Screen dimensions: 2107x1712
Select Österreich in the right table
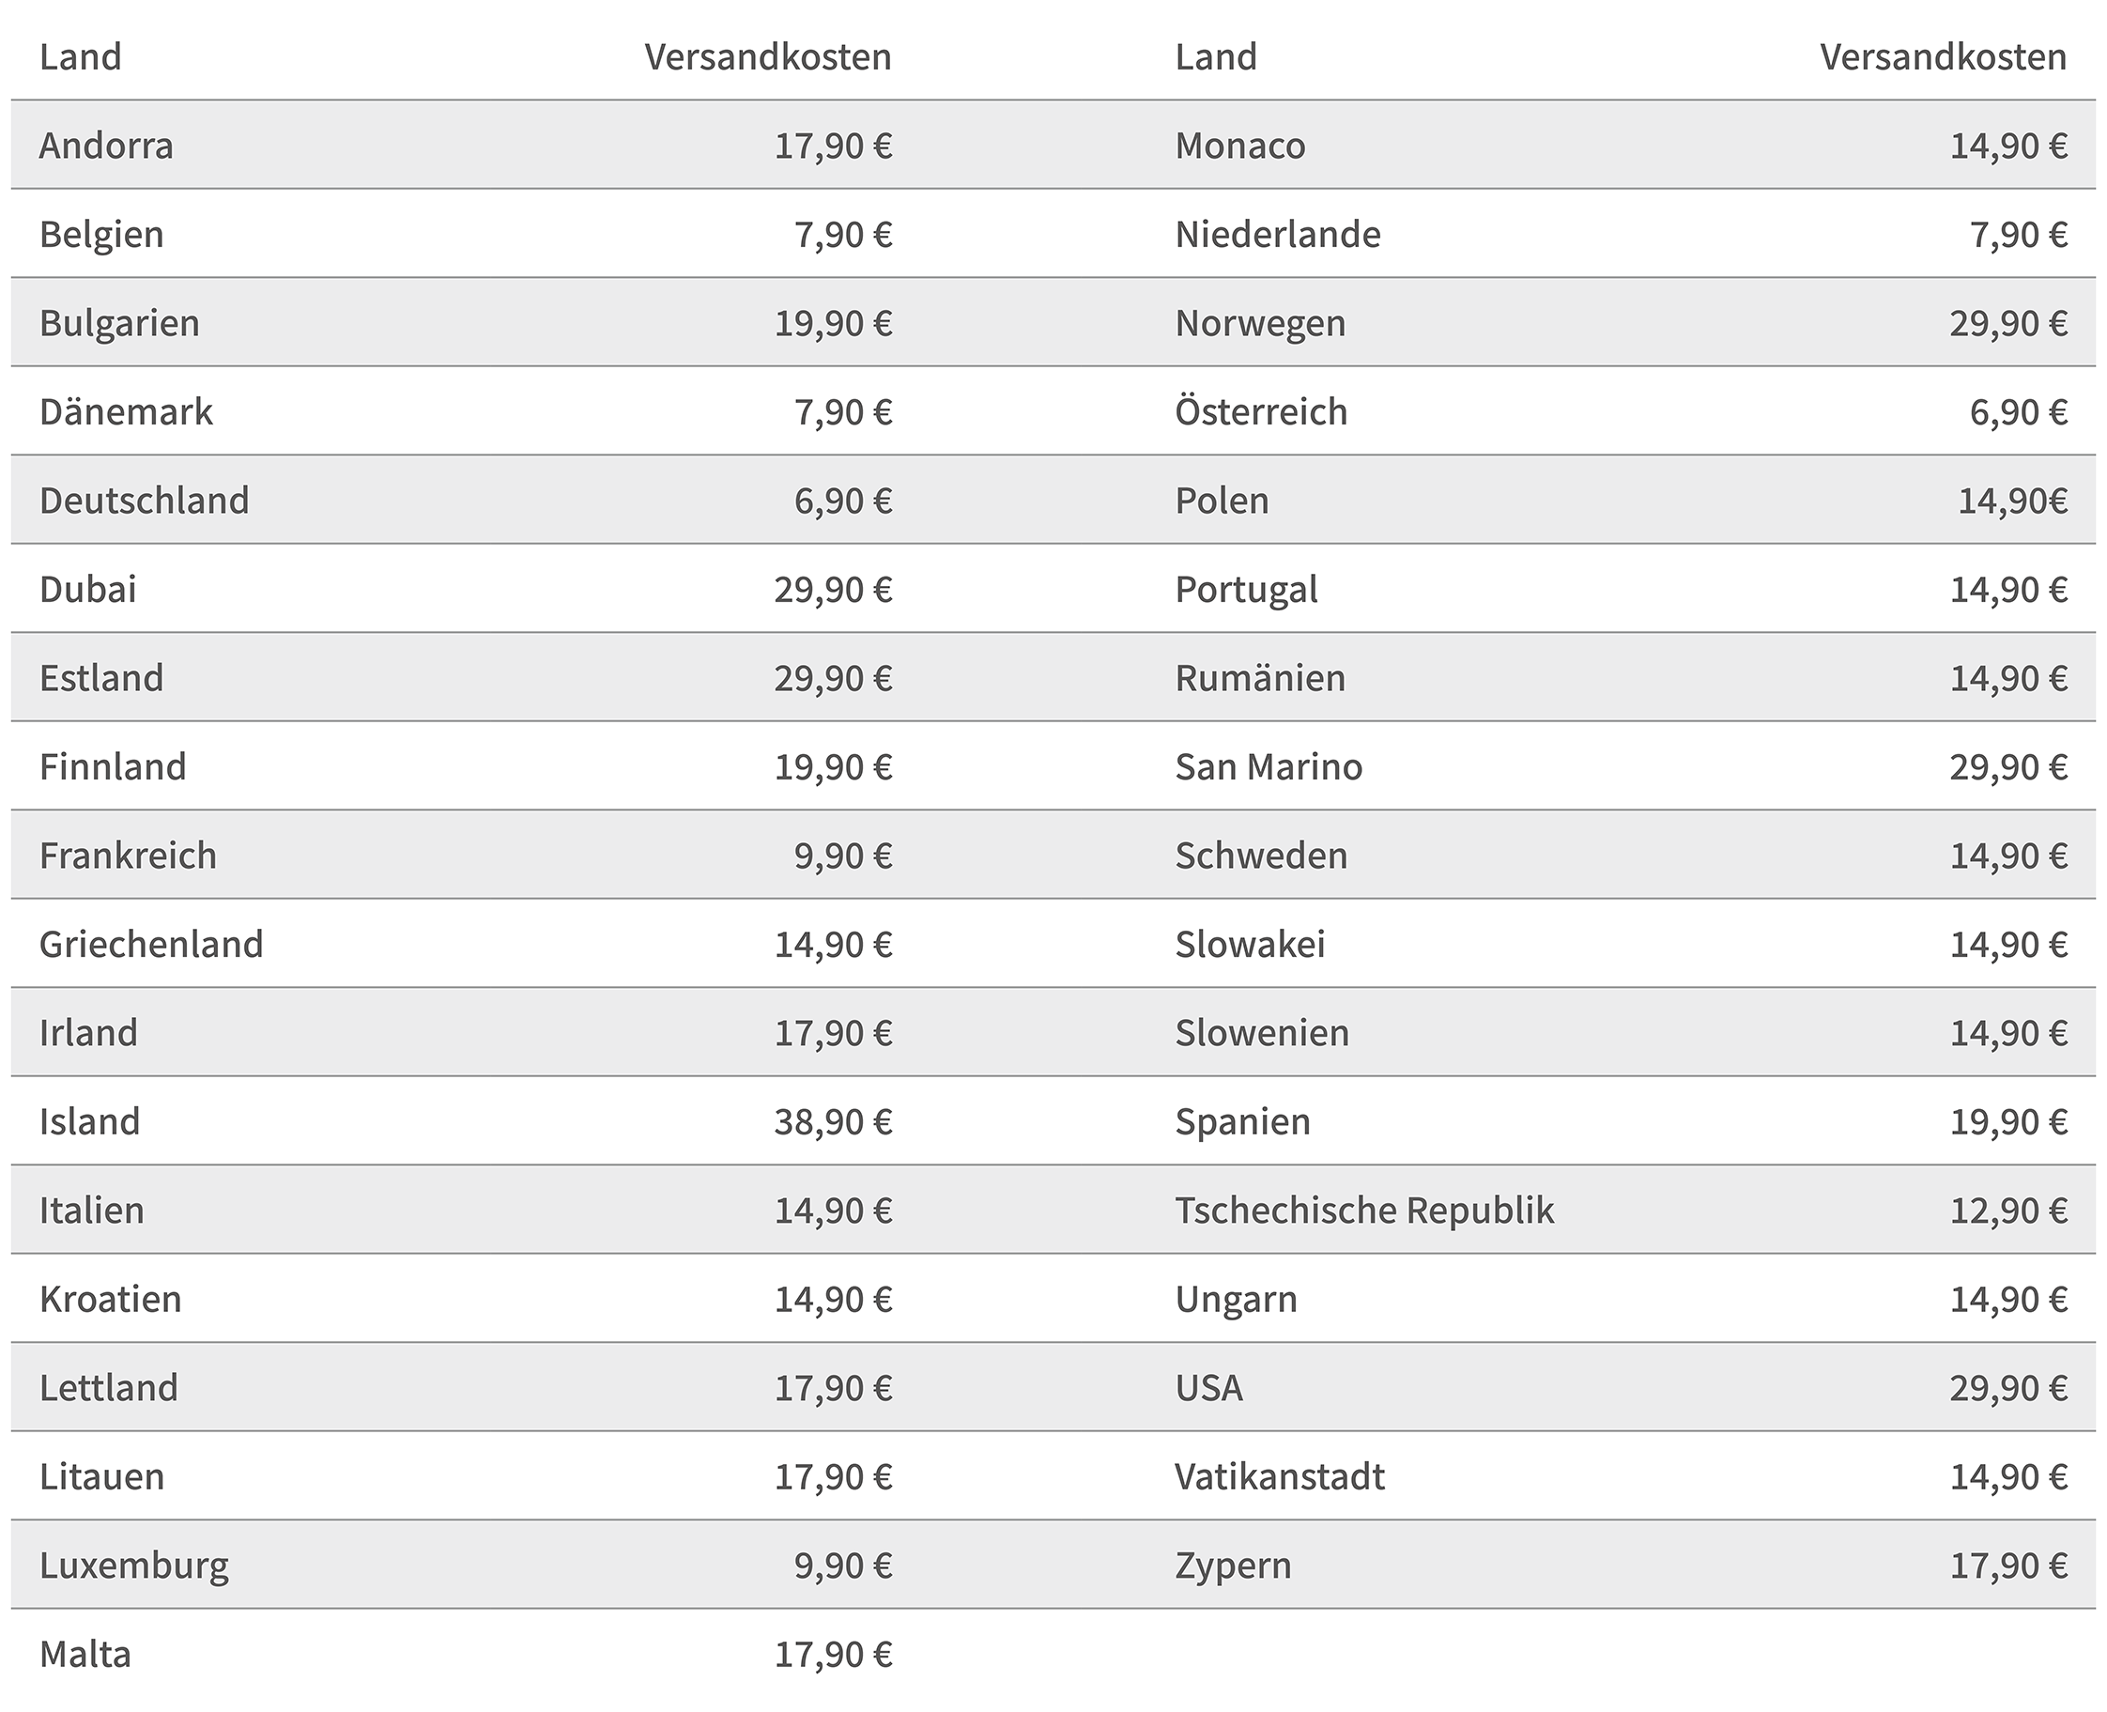pyautogui.click(x=1261, y=412)
